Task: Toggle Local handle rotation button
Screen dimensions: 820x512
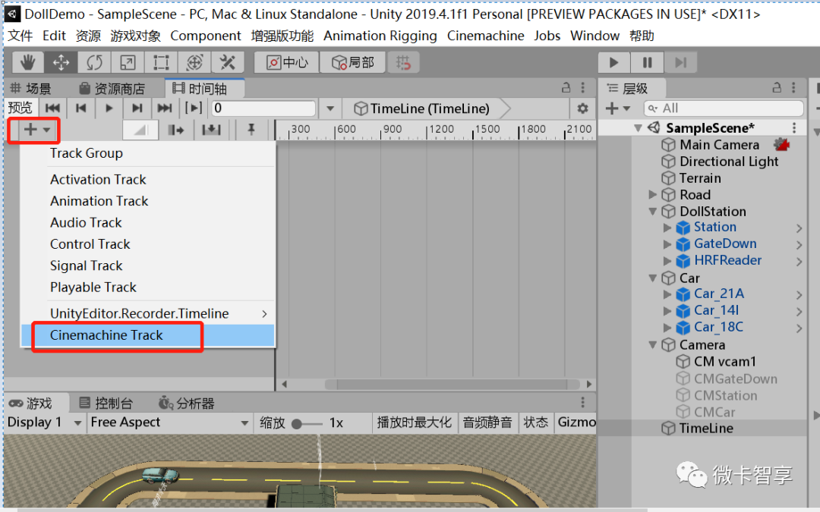Action: point(353,63)
